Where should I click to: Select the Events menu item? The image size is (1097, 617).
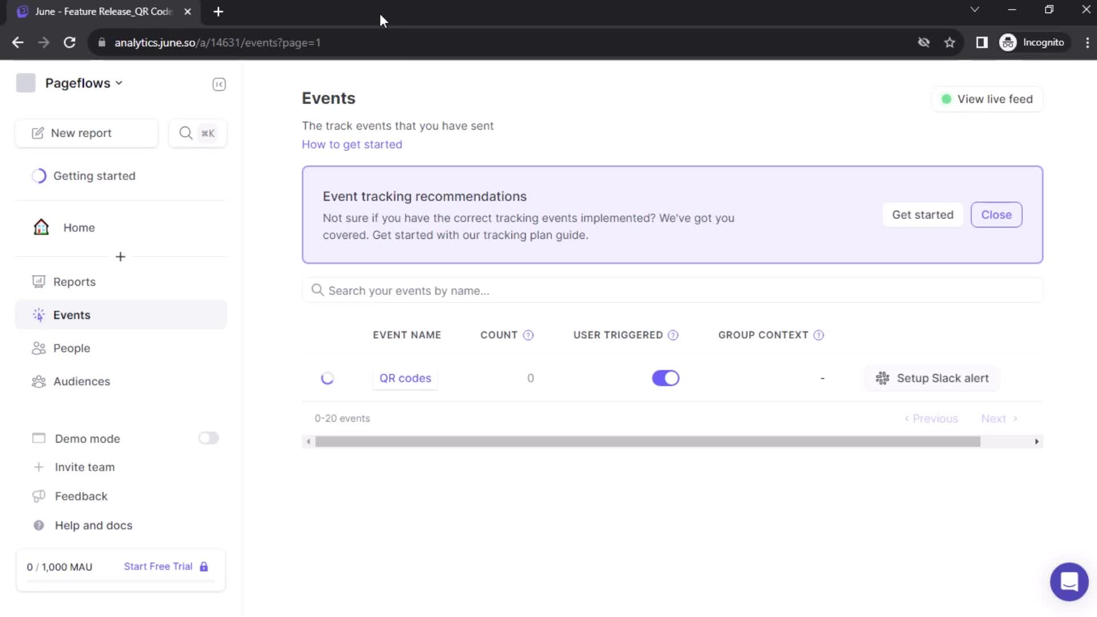click(x=71, y=315)
